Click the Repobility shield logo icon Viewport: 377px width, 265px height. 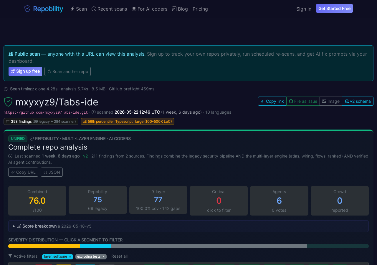[27, 9]
